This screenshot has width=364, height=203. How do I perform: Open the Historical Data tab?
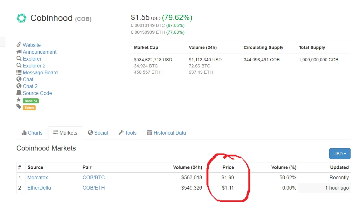coord(166,133)
